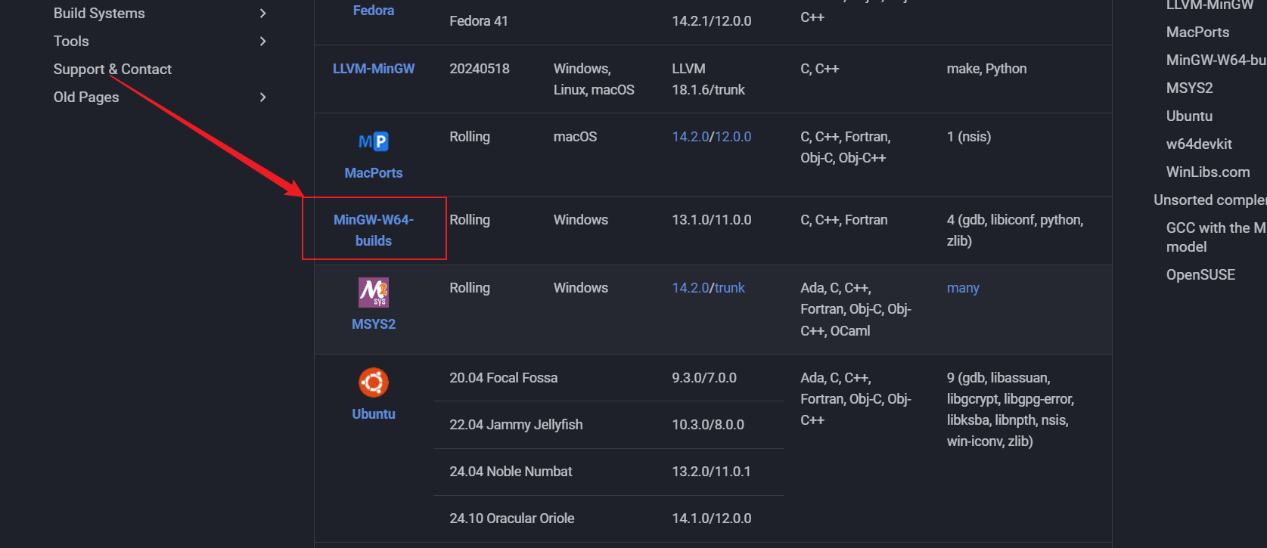Open the 'many' packages link in MSYS2 row
Viewport: 1267px width, 548px height.
(x=963, y=288)
